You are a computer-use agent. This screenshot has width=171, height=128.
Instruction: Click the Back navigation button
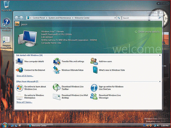17,18
